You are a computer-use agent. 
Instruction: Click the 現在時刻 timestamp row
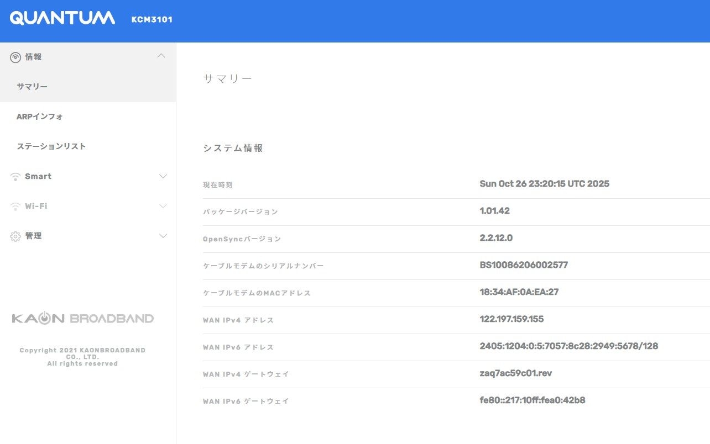544,183
